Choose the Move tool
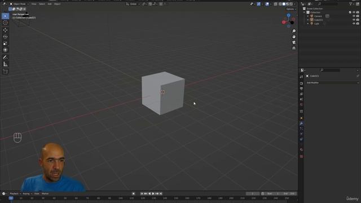Viewport: 361px width, 203px height. click(5, 30)
